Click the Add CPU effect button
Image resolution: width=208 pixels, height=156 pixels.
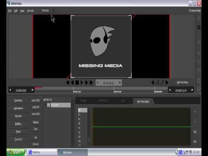[36, 101]
